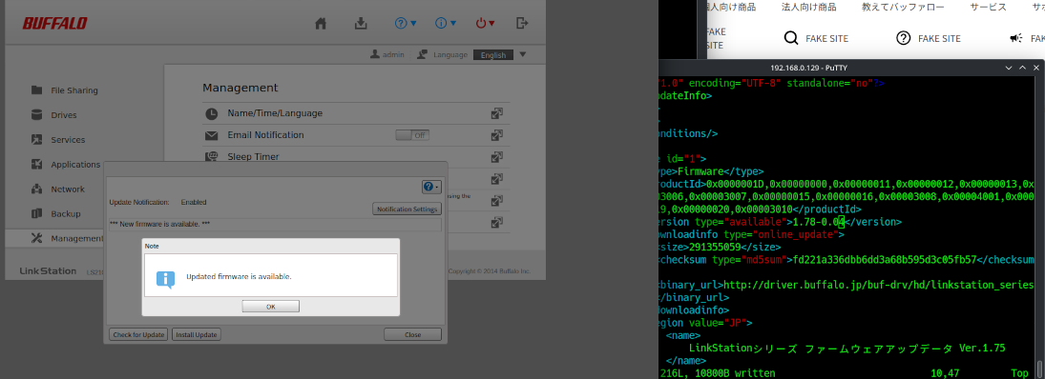Click the Management wrench icon in sidebar

tap(37, 239)
